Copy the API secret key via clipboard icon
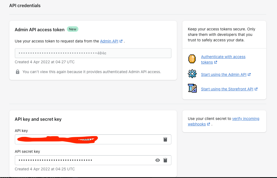The height and width of the screenshot is (178, 277). coord(165,160)
